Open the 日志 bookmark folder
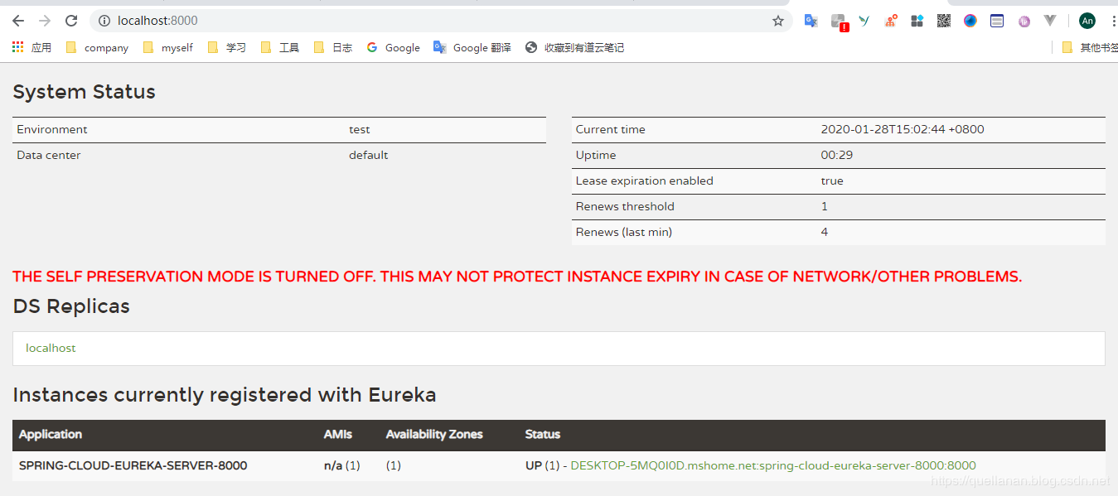This screenshot has height=496, width=1118. tap(332, 48)
